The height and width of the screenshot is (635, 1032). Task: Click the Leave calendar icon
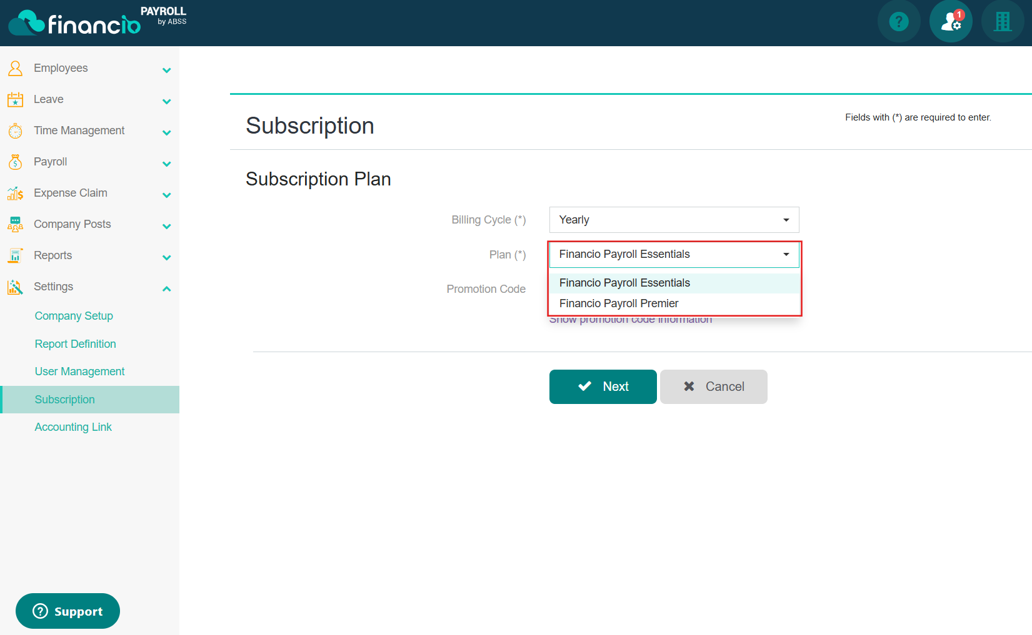point(15,99)
